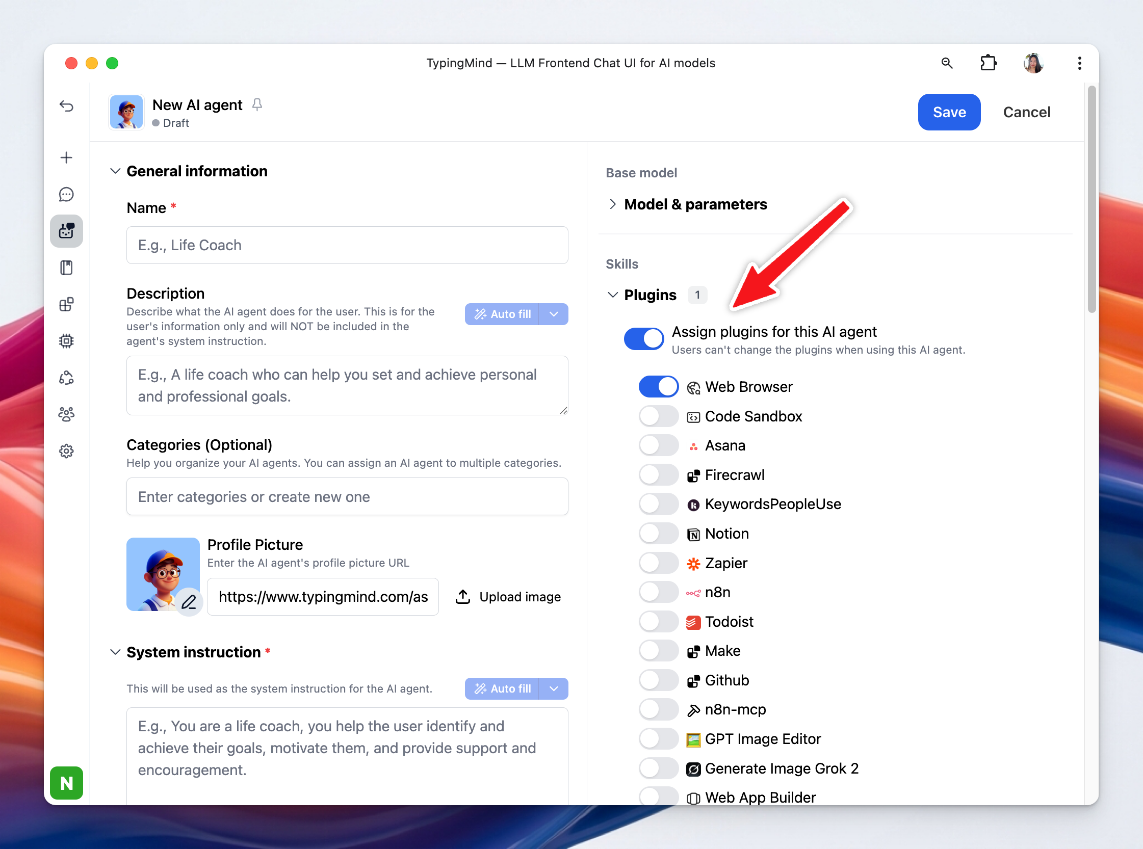Click the green N workspace avatar

coord(66,783)
